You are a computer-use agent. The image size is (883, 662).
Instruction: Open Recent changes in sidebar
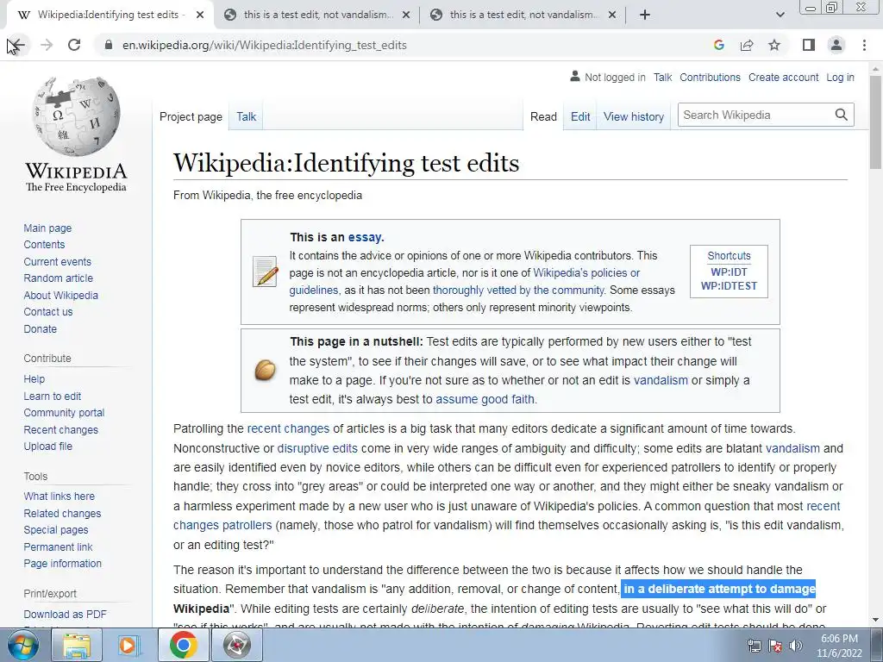61,430
